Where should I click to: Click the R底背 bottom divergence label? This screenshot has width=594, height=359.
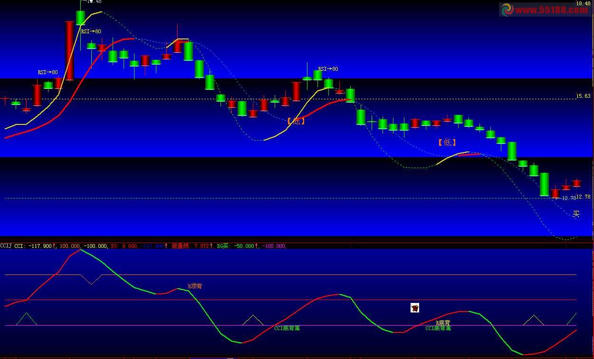pyautogui.click(x=443, y=323)
